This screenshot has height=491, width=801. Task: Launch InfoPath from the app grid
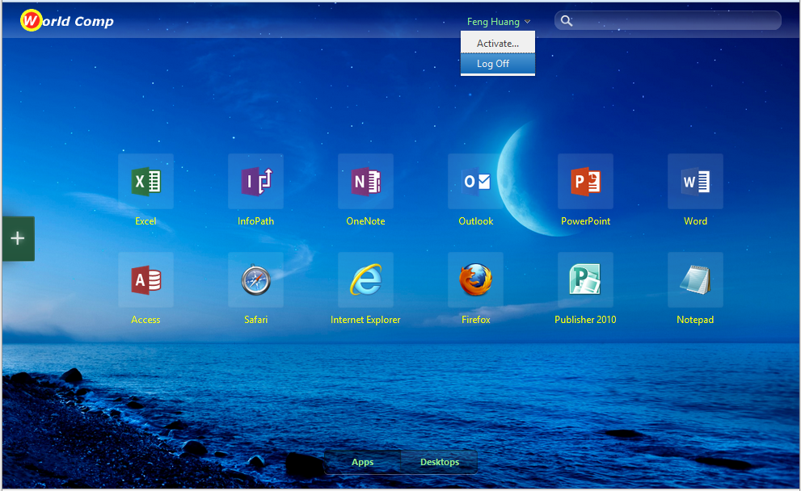255,182
